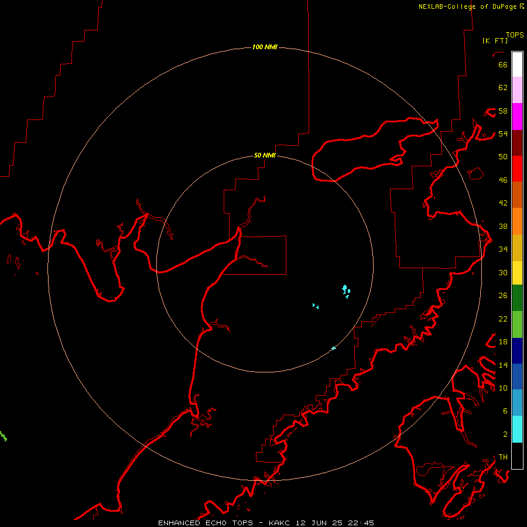Viewport: 527px width, 527px height.
Task: Click the green echo at left edge
Action: [4, 436]
